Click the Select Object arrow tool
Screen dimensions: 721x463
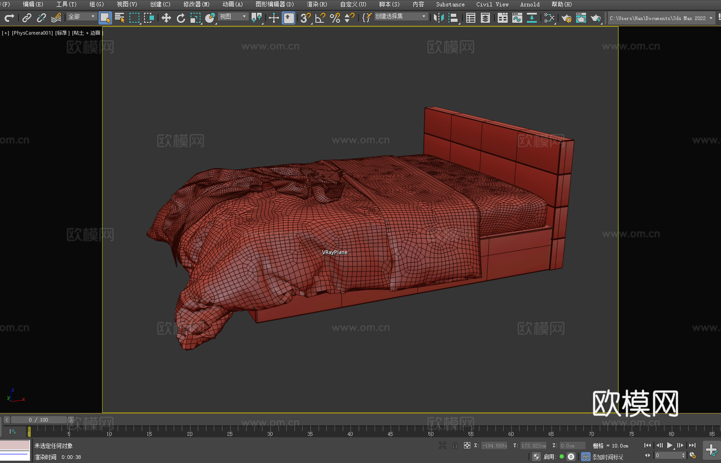pos(105,18)
